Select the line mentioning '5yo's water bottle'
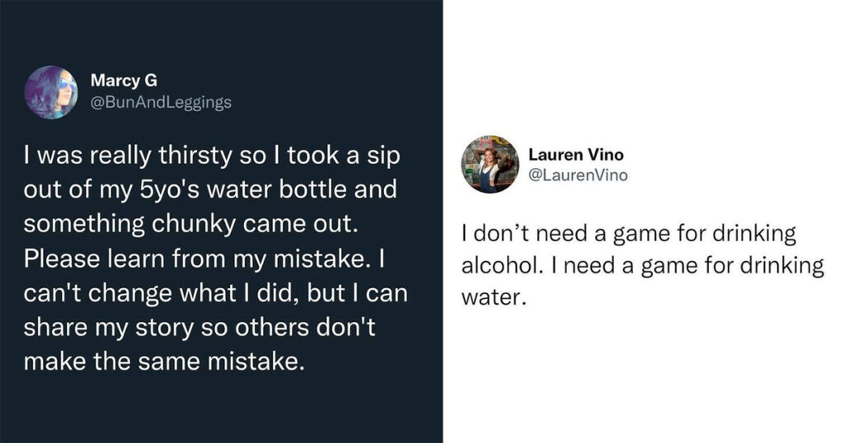Viewport: 844px width, 443px height. pyautogui.click(x=210, y=190)
